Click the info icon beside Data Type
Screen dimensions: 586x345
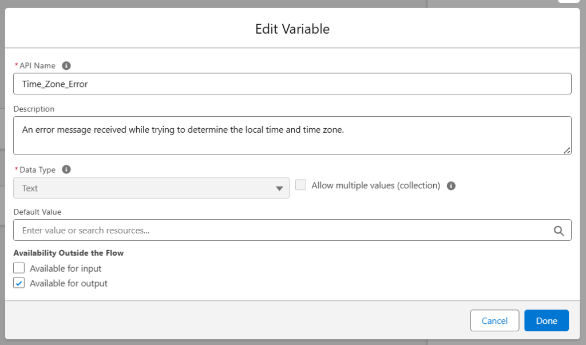click(x=66, y=170)
